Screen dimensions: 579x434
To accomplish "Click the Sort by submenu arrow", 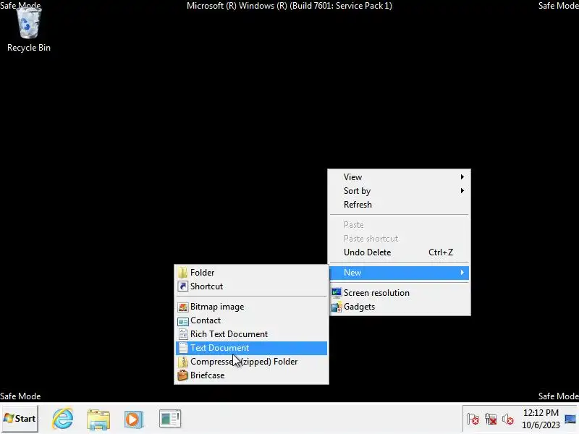I will (x=462, y=191).
